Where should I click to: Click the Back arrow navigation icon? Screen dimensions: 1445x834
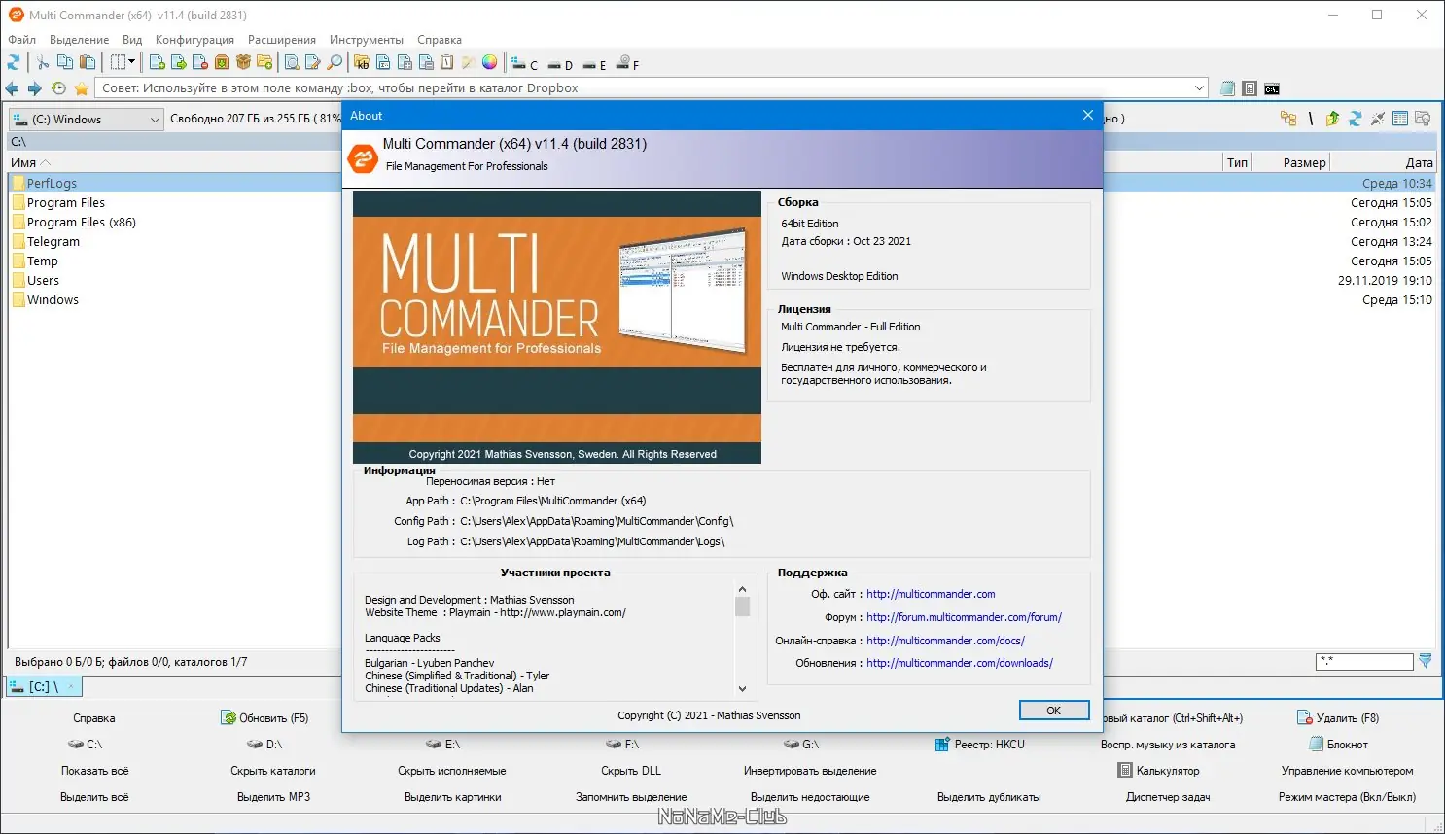pos(13,88)
